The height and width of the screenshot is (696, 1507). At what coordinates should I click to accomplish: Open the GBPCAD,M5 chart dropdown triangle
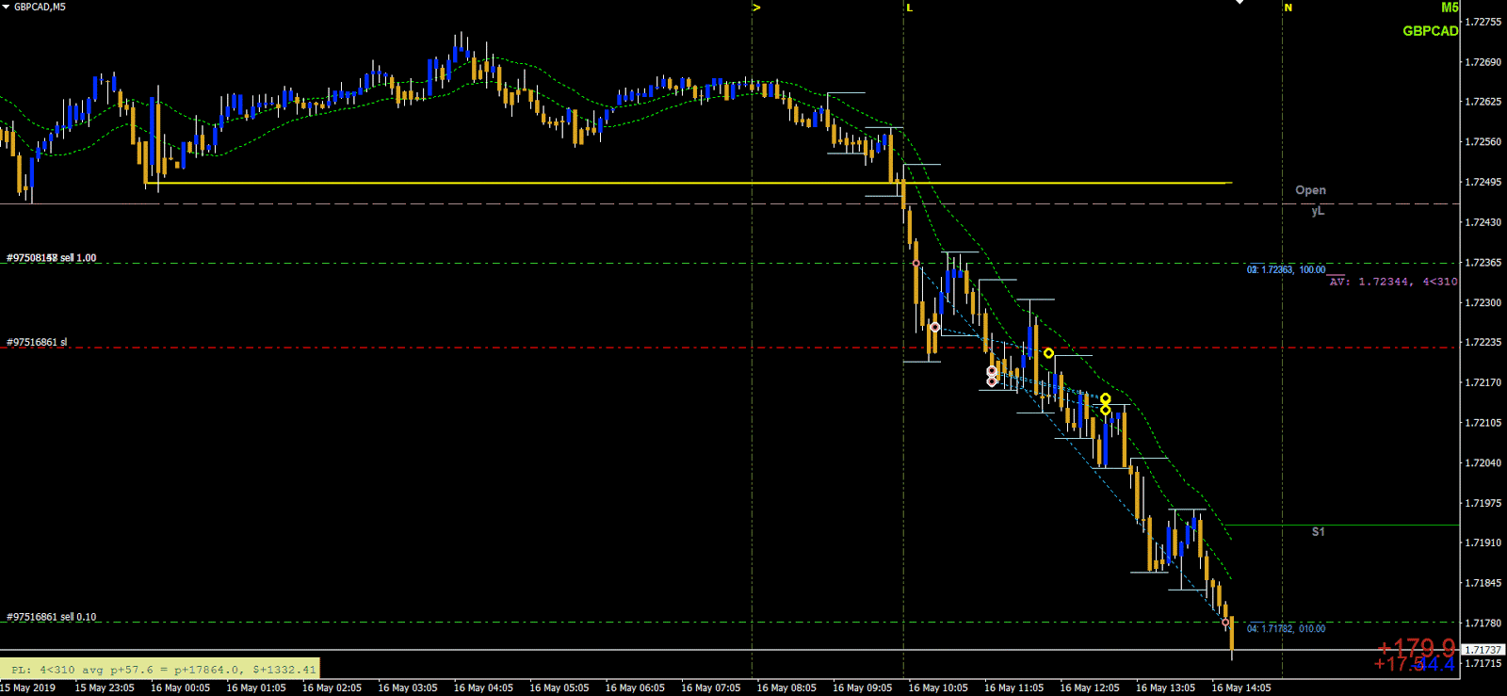click(6, 7)
